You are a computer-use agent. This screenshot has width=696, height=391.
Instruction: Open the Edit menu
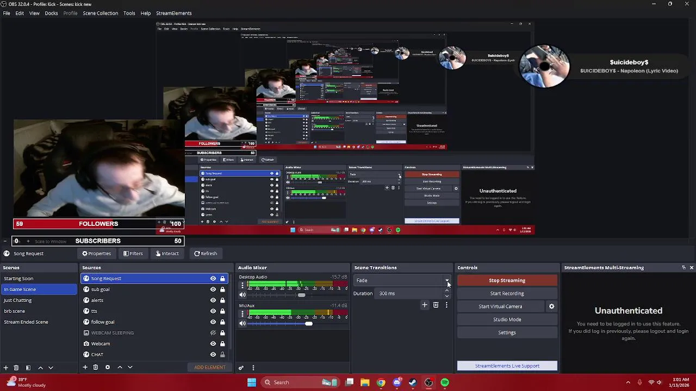(x=20, y=13)
